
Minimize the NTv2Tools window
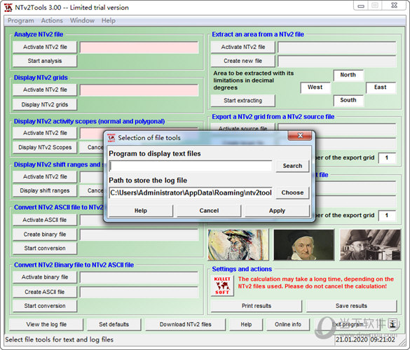361,6
